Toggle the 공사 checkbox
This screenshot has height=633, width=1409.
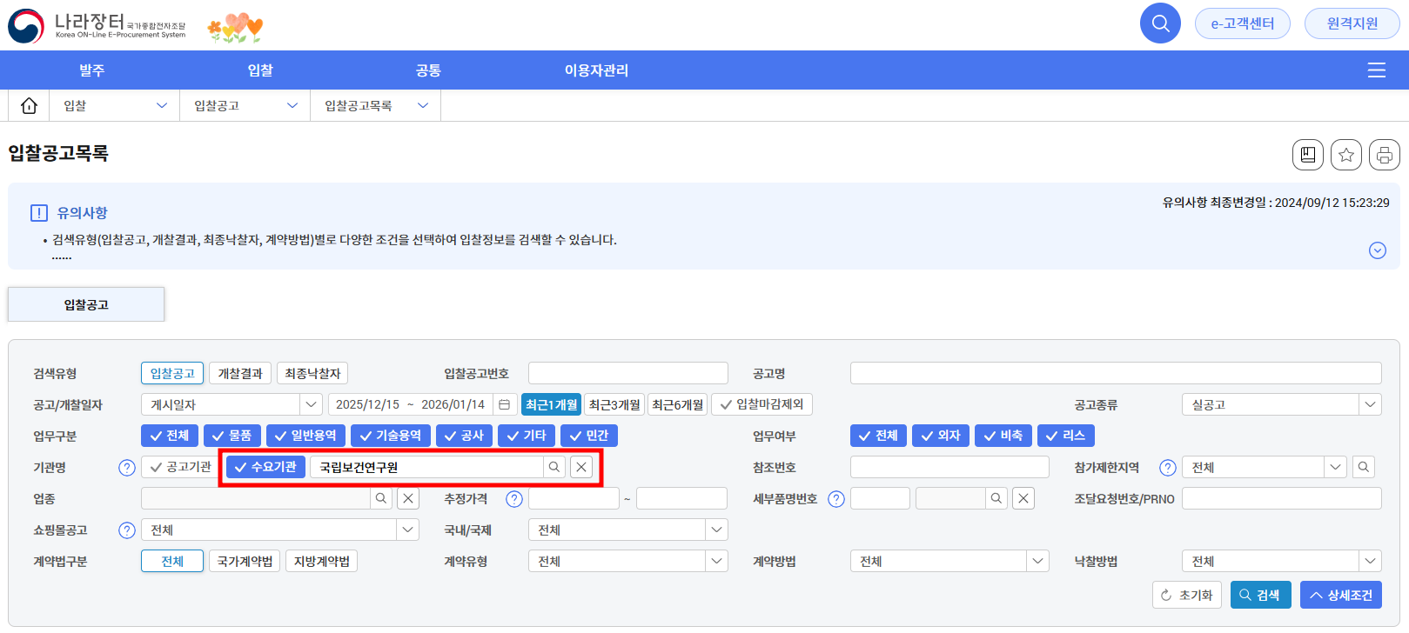click(465, 436)
